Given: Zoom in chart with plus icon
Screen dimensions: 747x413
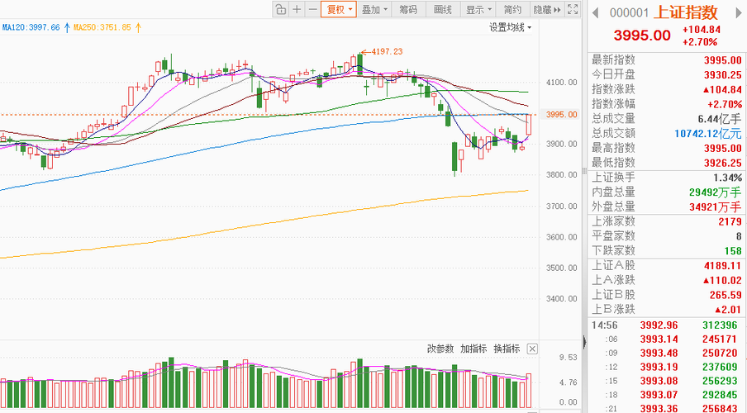Looking at the screenshot, I should tap(297, 10).
